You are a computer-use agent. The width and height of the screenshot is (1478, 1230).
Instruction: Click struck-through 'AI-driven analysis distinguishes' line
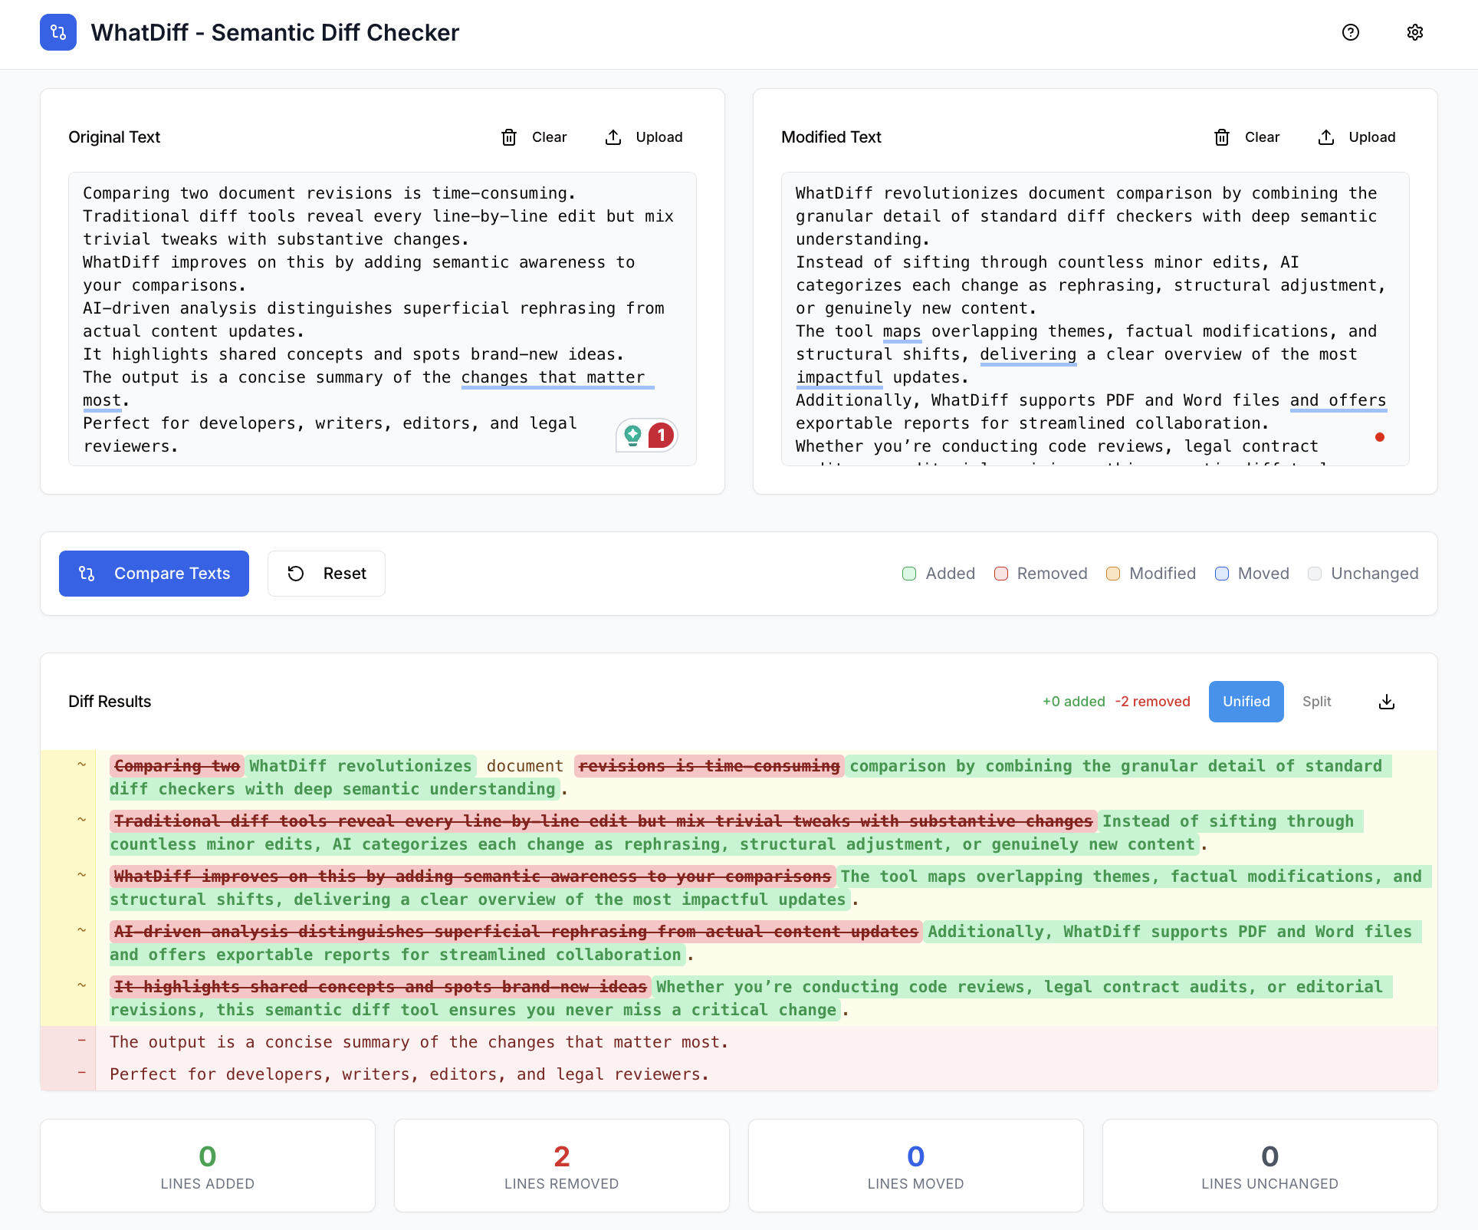click(x=516, y=932)
